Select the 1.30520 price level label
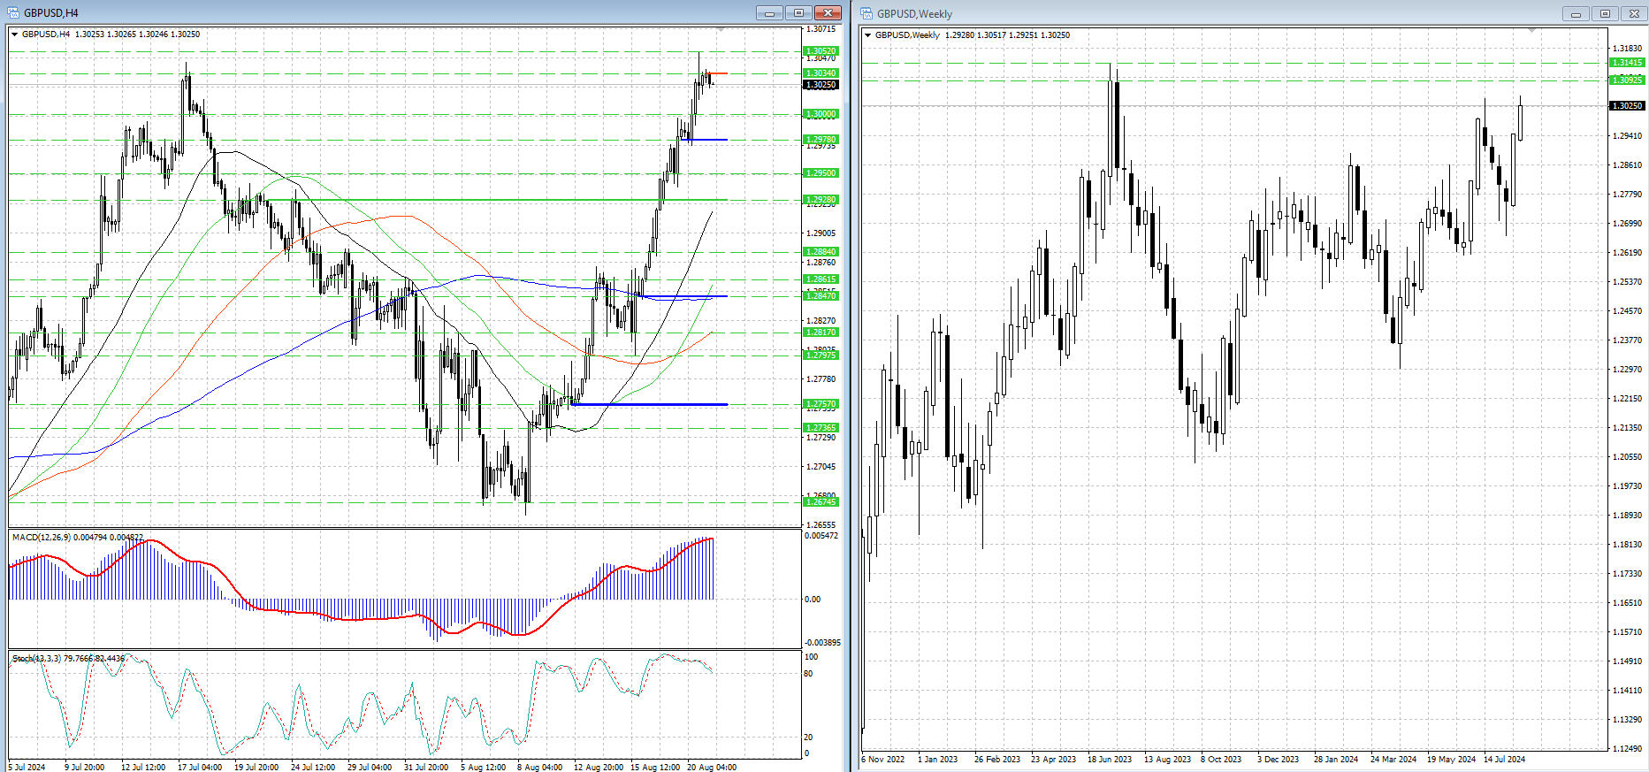 click(x=821, y=51)
